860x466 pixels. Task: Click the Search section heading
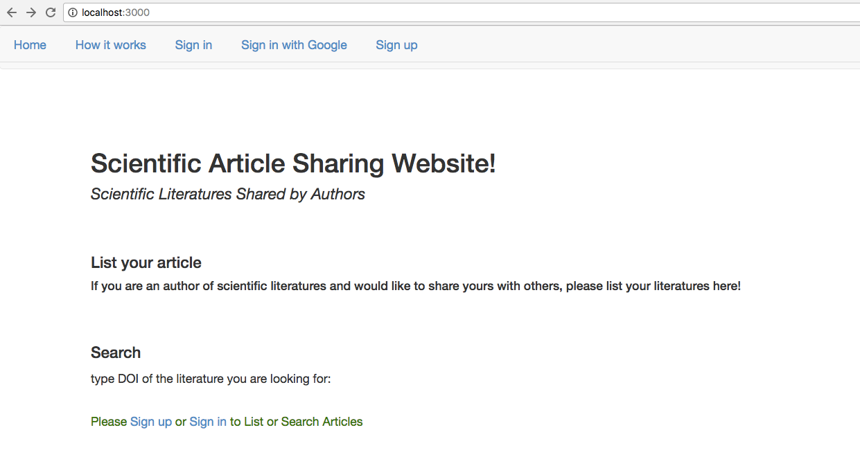pyautogui.click(x=116, y=353)
